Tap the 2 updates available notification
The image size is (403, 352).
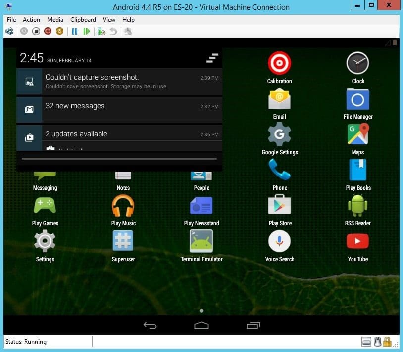point(119,138)
